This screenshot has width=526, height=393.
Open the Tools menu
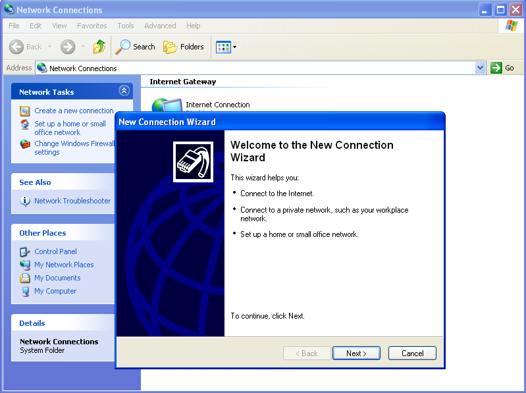[x=126, y=26]
